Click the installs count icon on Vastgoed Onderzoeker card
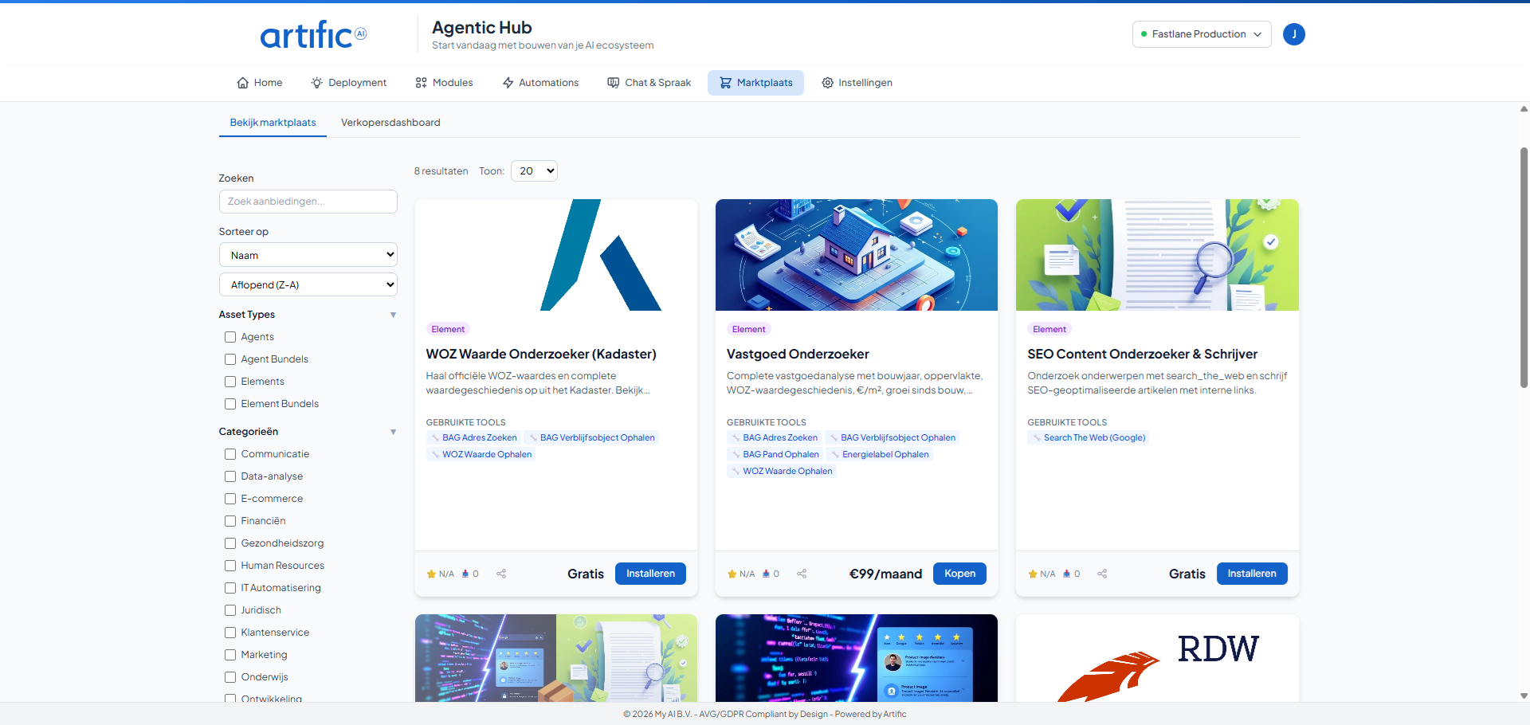The image size is (1530, 725). point(766,574)
